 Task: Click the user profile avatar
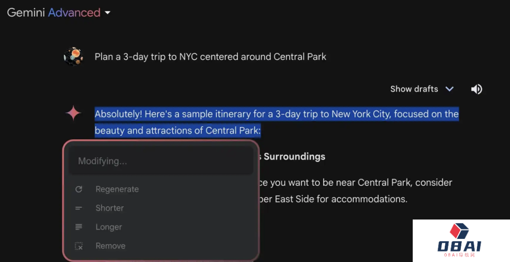click(73, 57)
